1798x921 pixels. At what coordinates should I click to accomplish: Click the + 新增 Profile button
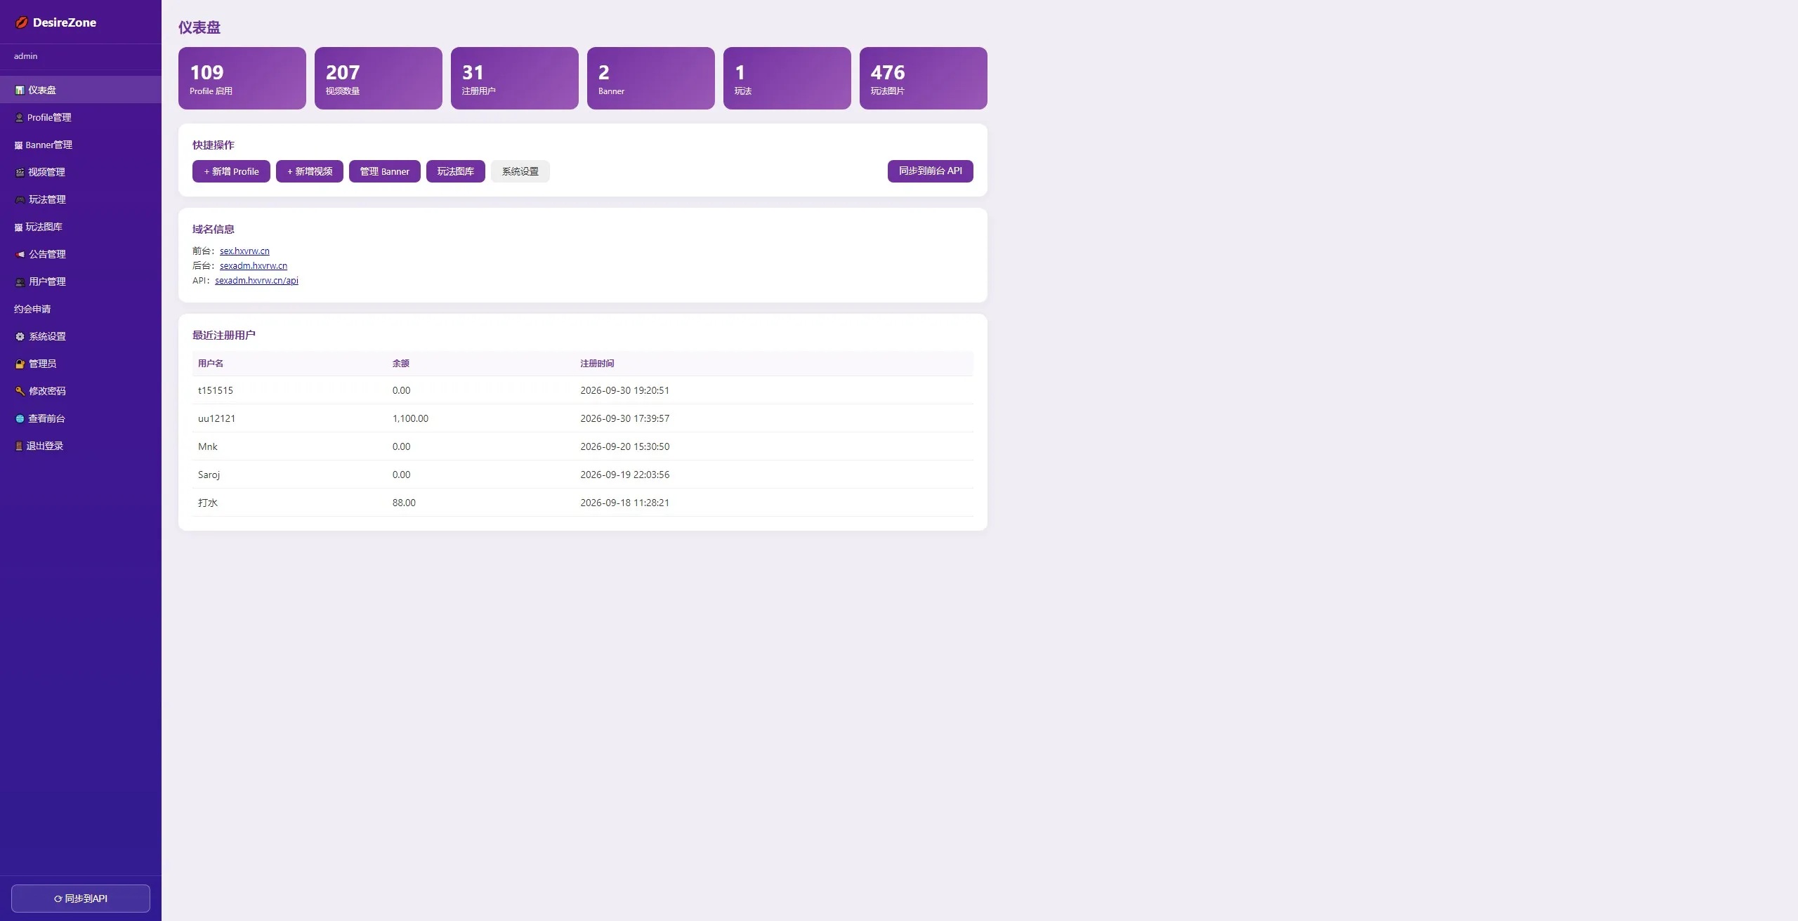coord(231,171)
